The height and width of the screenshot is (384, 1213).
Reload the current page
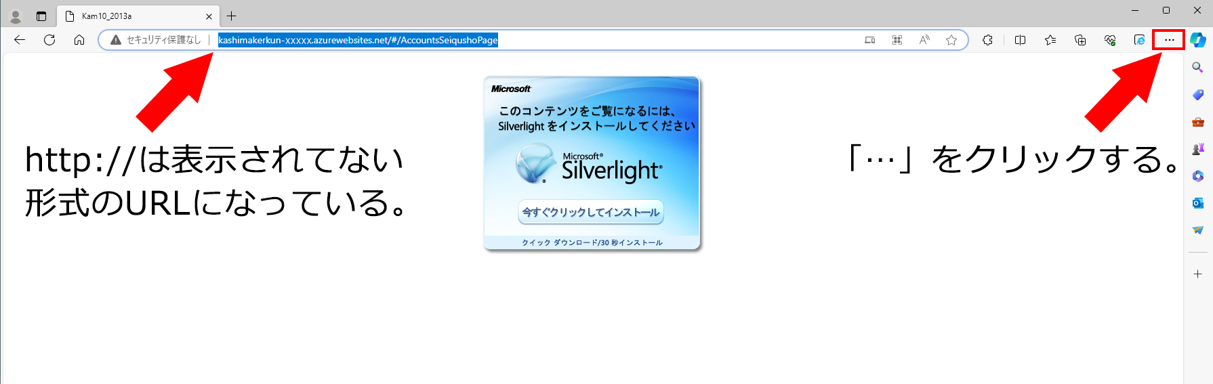tap(49, 40)
